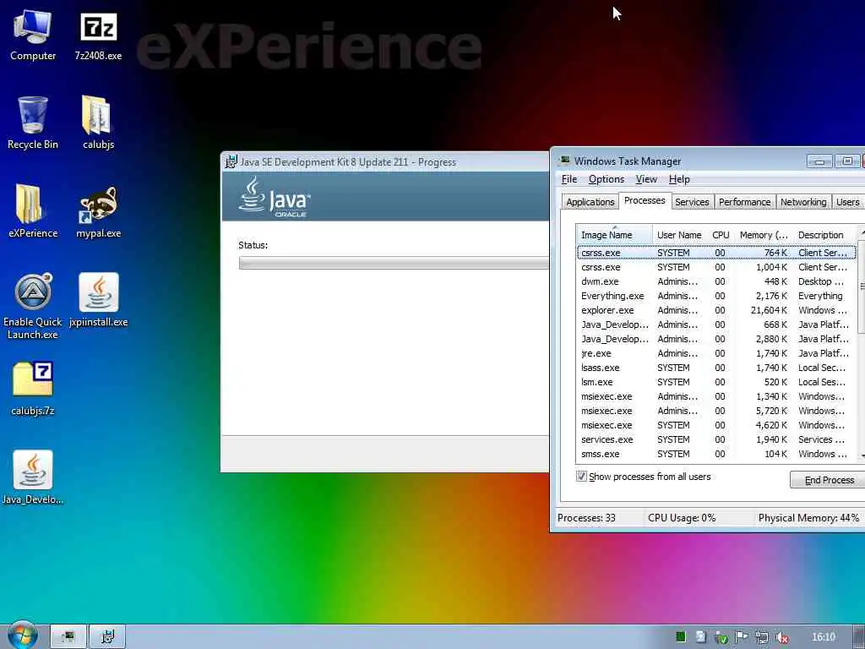Select the smss.exe process row
Image resolution: width=865 pixels, height=649 pixels.
(716, 454)
